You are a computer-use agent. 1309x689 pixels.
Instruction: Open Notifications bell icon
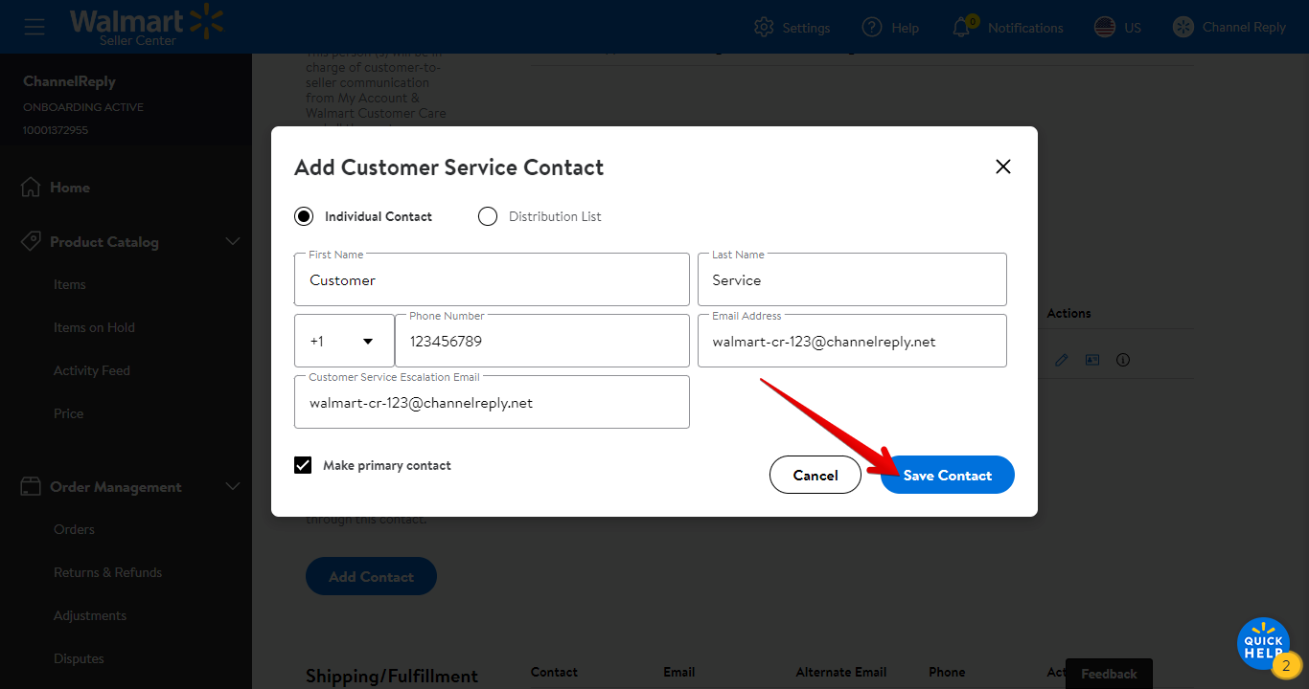click(x=961, y=27)
